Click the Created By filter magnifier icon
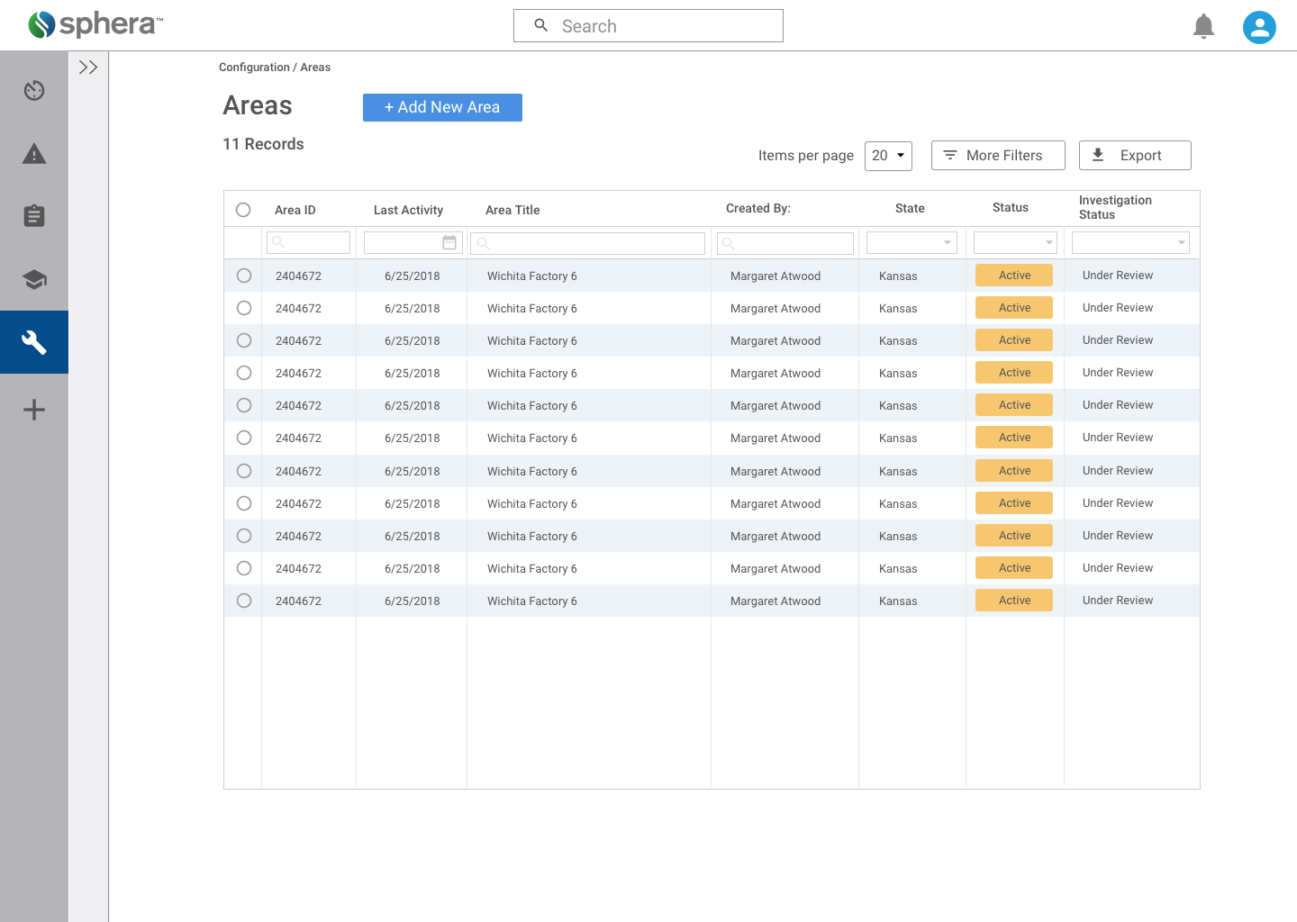 click(729, 243)
